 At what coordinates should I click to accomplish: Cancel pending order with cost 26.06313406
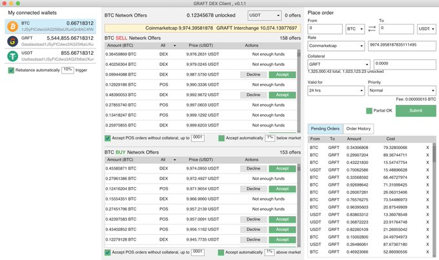(427, 192)
